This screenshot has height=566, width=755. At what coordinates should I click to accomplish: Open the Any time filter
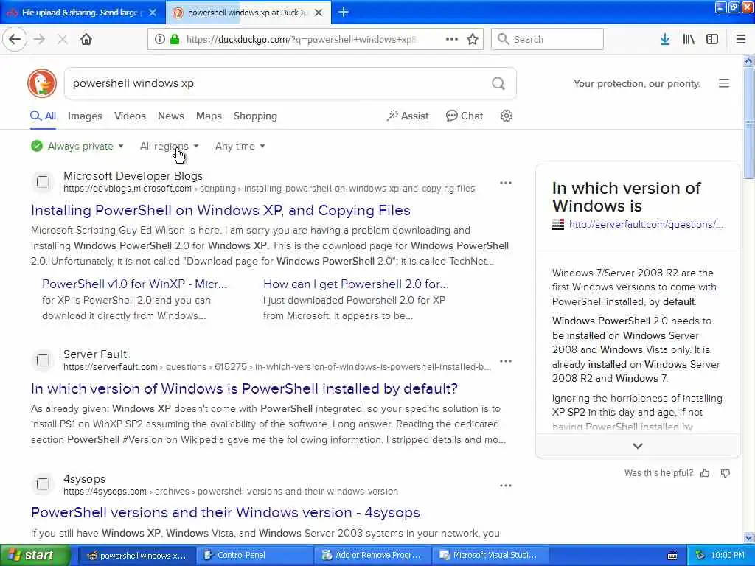coord(240,147)
